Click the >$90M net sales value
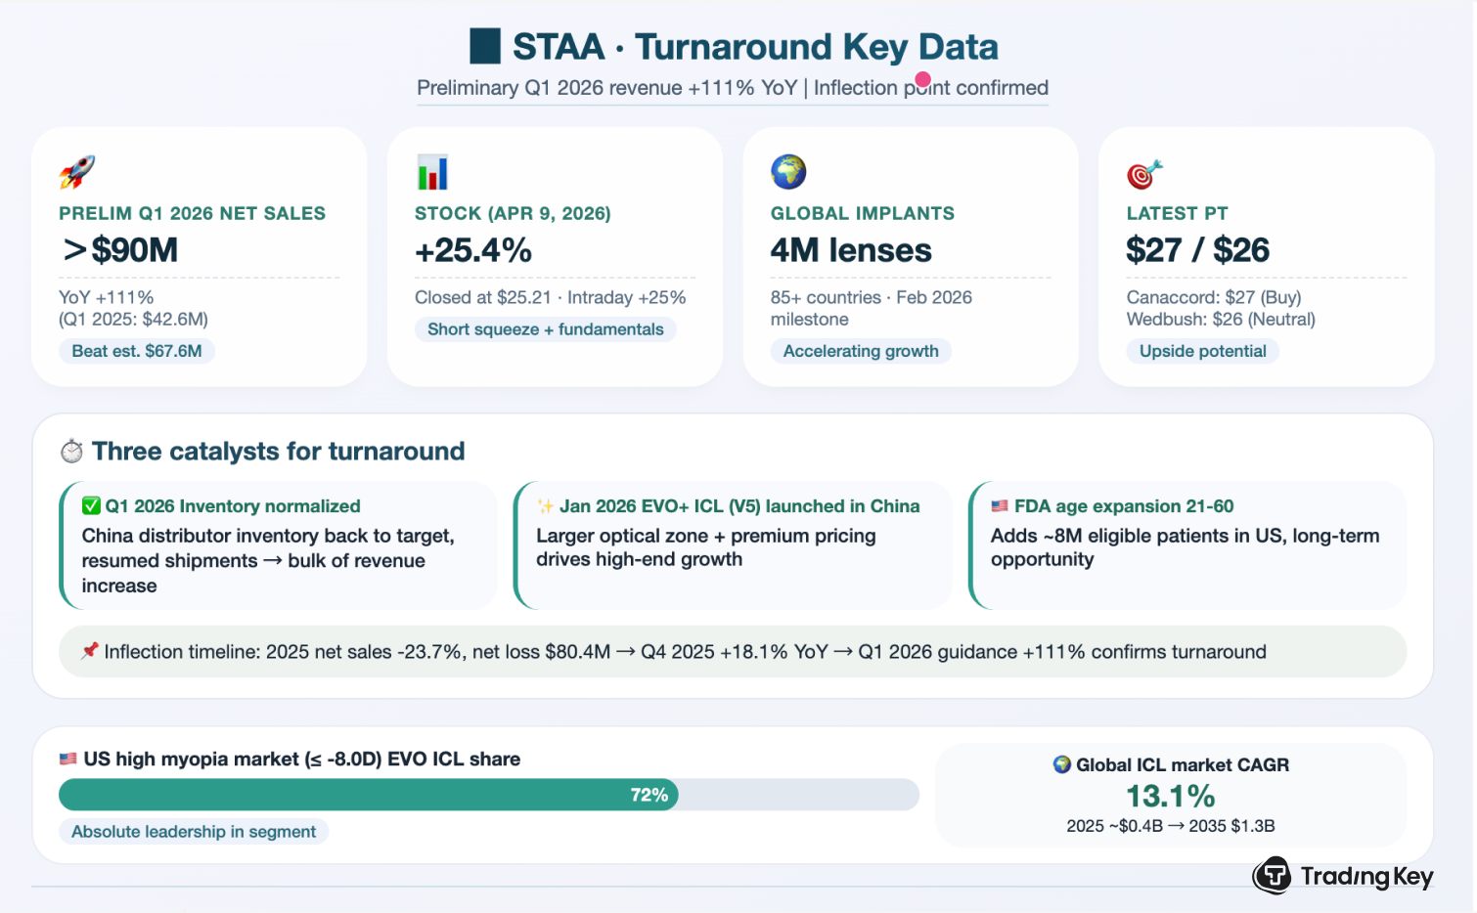This screenshot has width=1477, height=913. (120, 250)
